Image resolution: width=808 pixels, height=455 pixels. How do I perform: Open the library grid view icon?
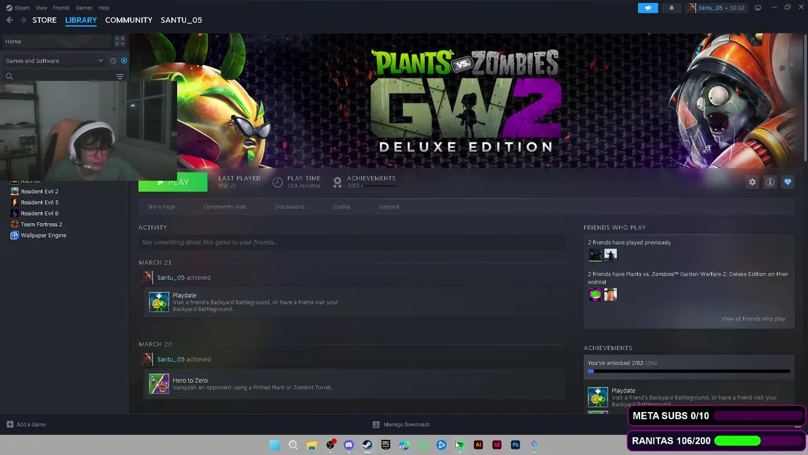tap(119, 41)
